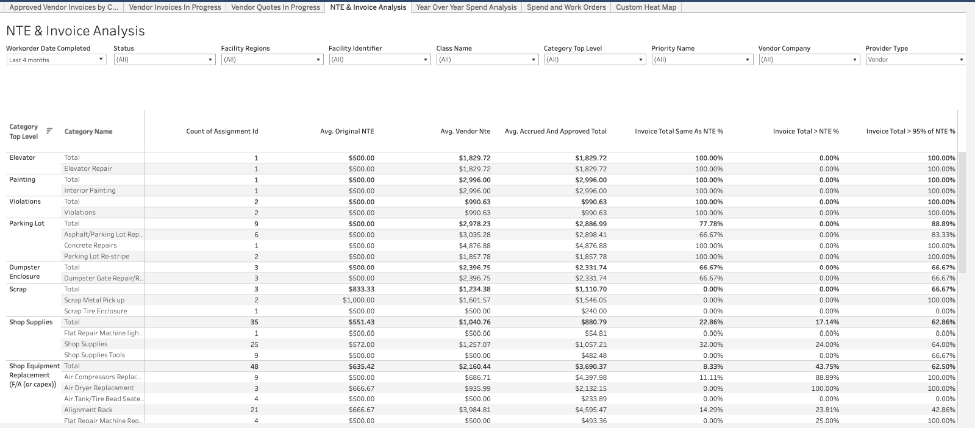The image size is (975, 428).
Task: Click the sort icon beside Category Top Level
Action: point(49,130)
